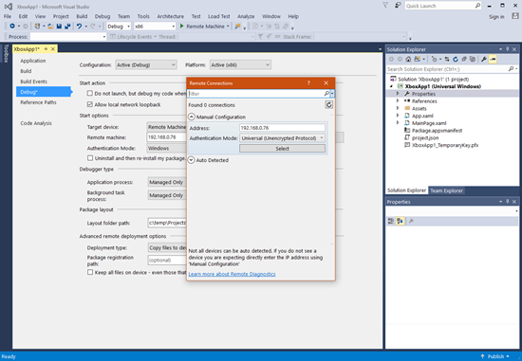Screen dimensions: 522x361
Task: Toggle 'Keep all files on device' checkbox
Action: point(90,272)
